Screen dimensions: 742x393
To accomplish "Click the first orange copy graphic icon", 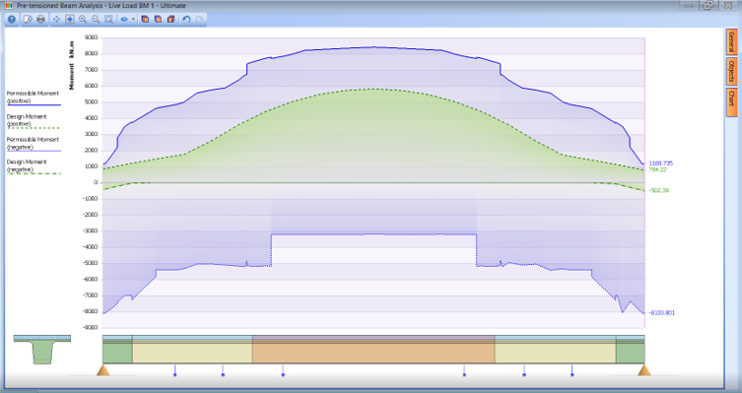I will (145, 20).
